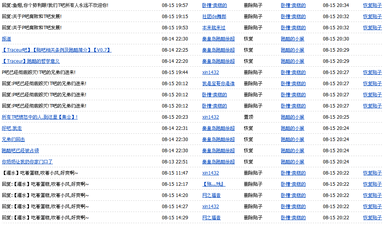
Task: Select the post time 08-15 20:23
Action: [175, 117]
